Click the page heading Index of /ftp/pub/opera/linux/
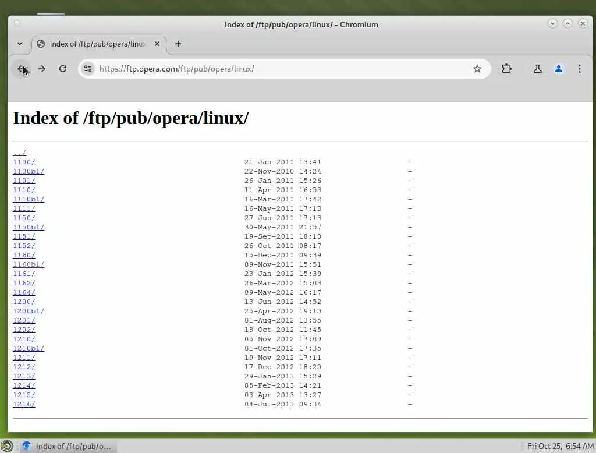596x453 pixels. point(131,118)
